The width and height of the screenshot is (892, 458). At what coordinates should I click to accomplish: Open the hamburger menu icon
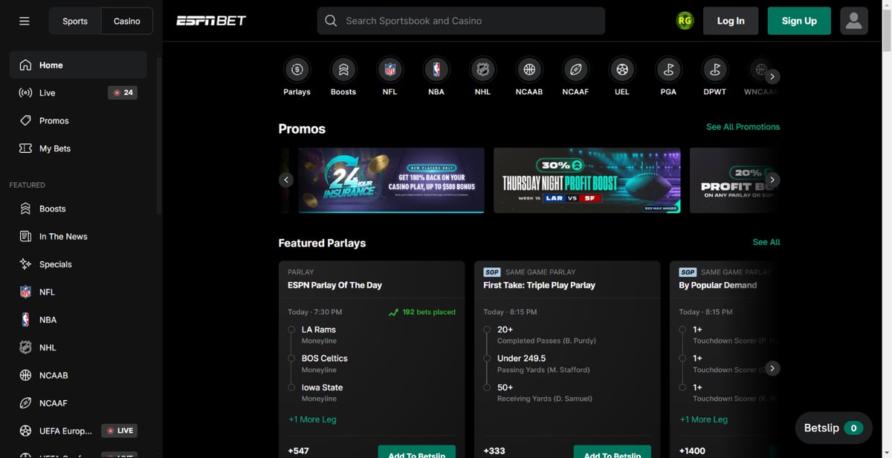[25, 21]
